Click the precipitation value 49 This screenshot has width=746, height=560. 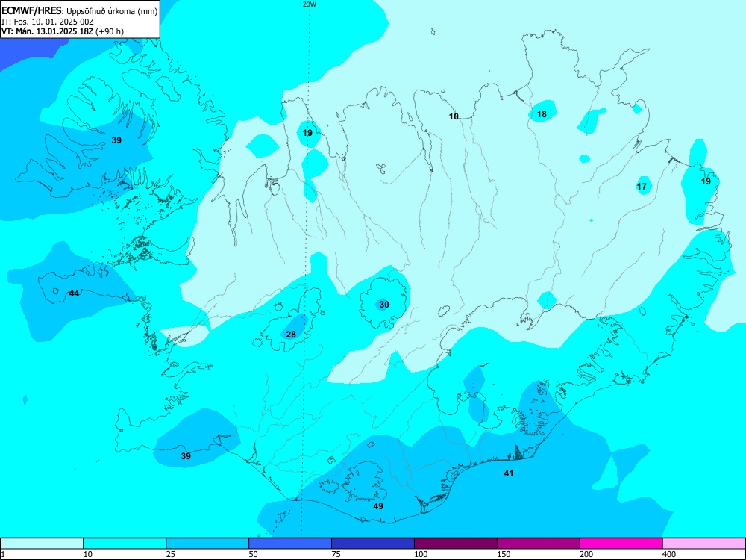click(378, 506)
